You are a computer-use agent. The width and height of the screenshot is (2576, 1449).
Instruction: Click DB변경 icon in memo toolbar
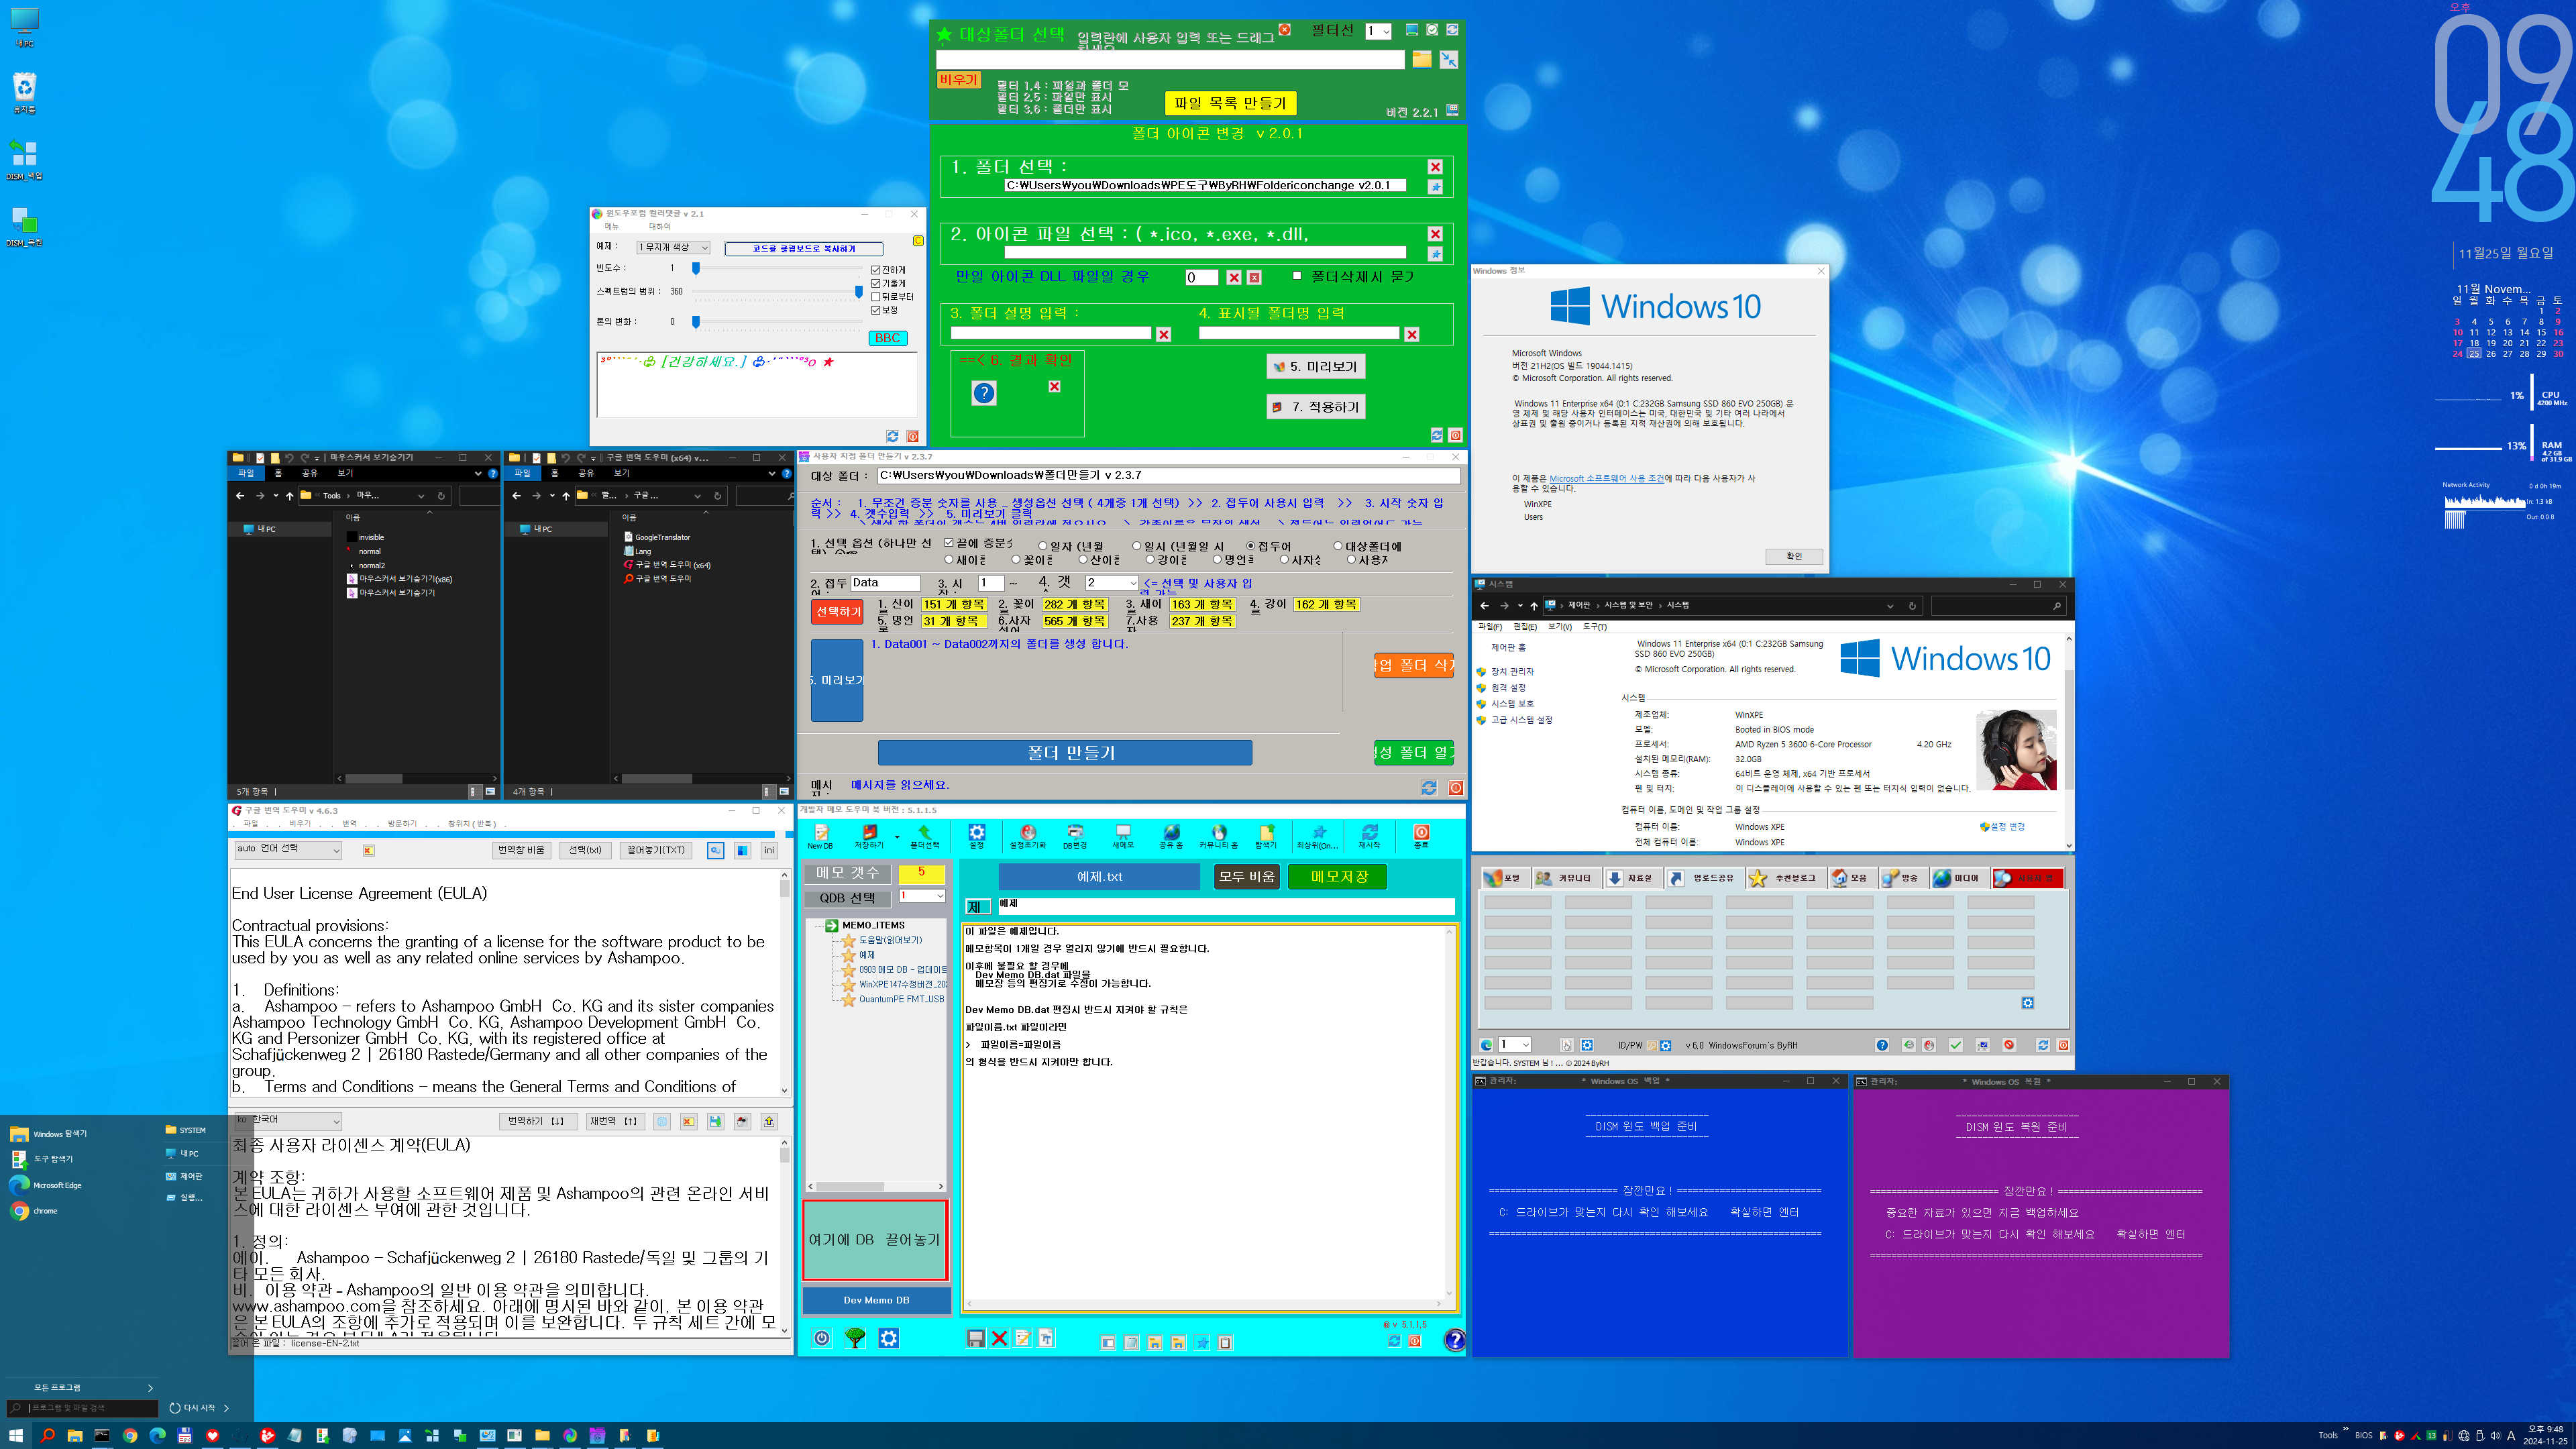coord(1075,836)
